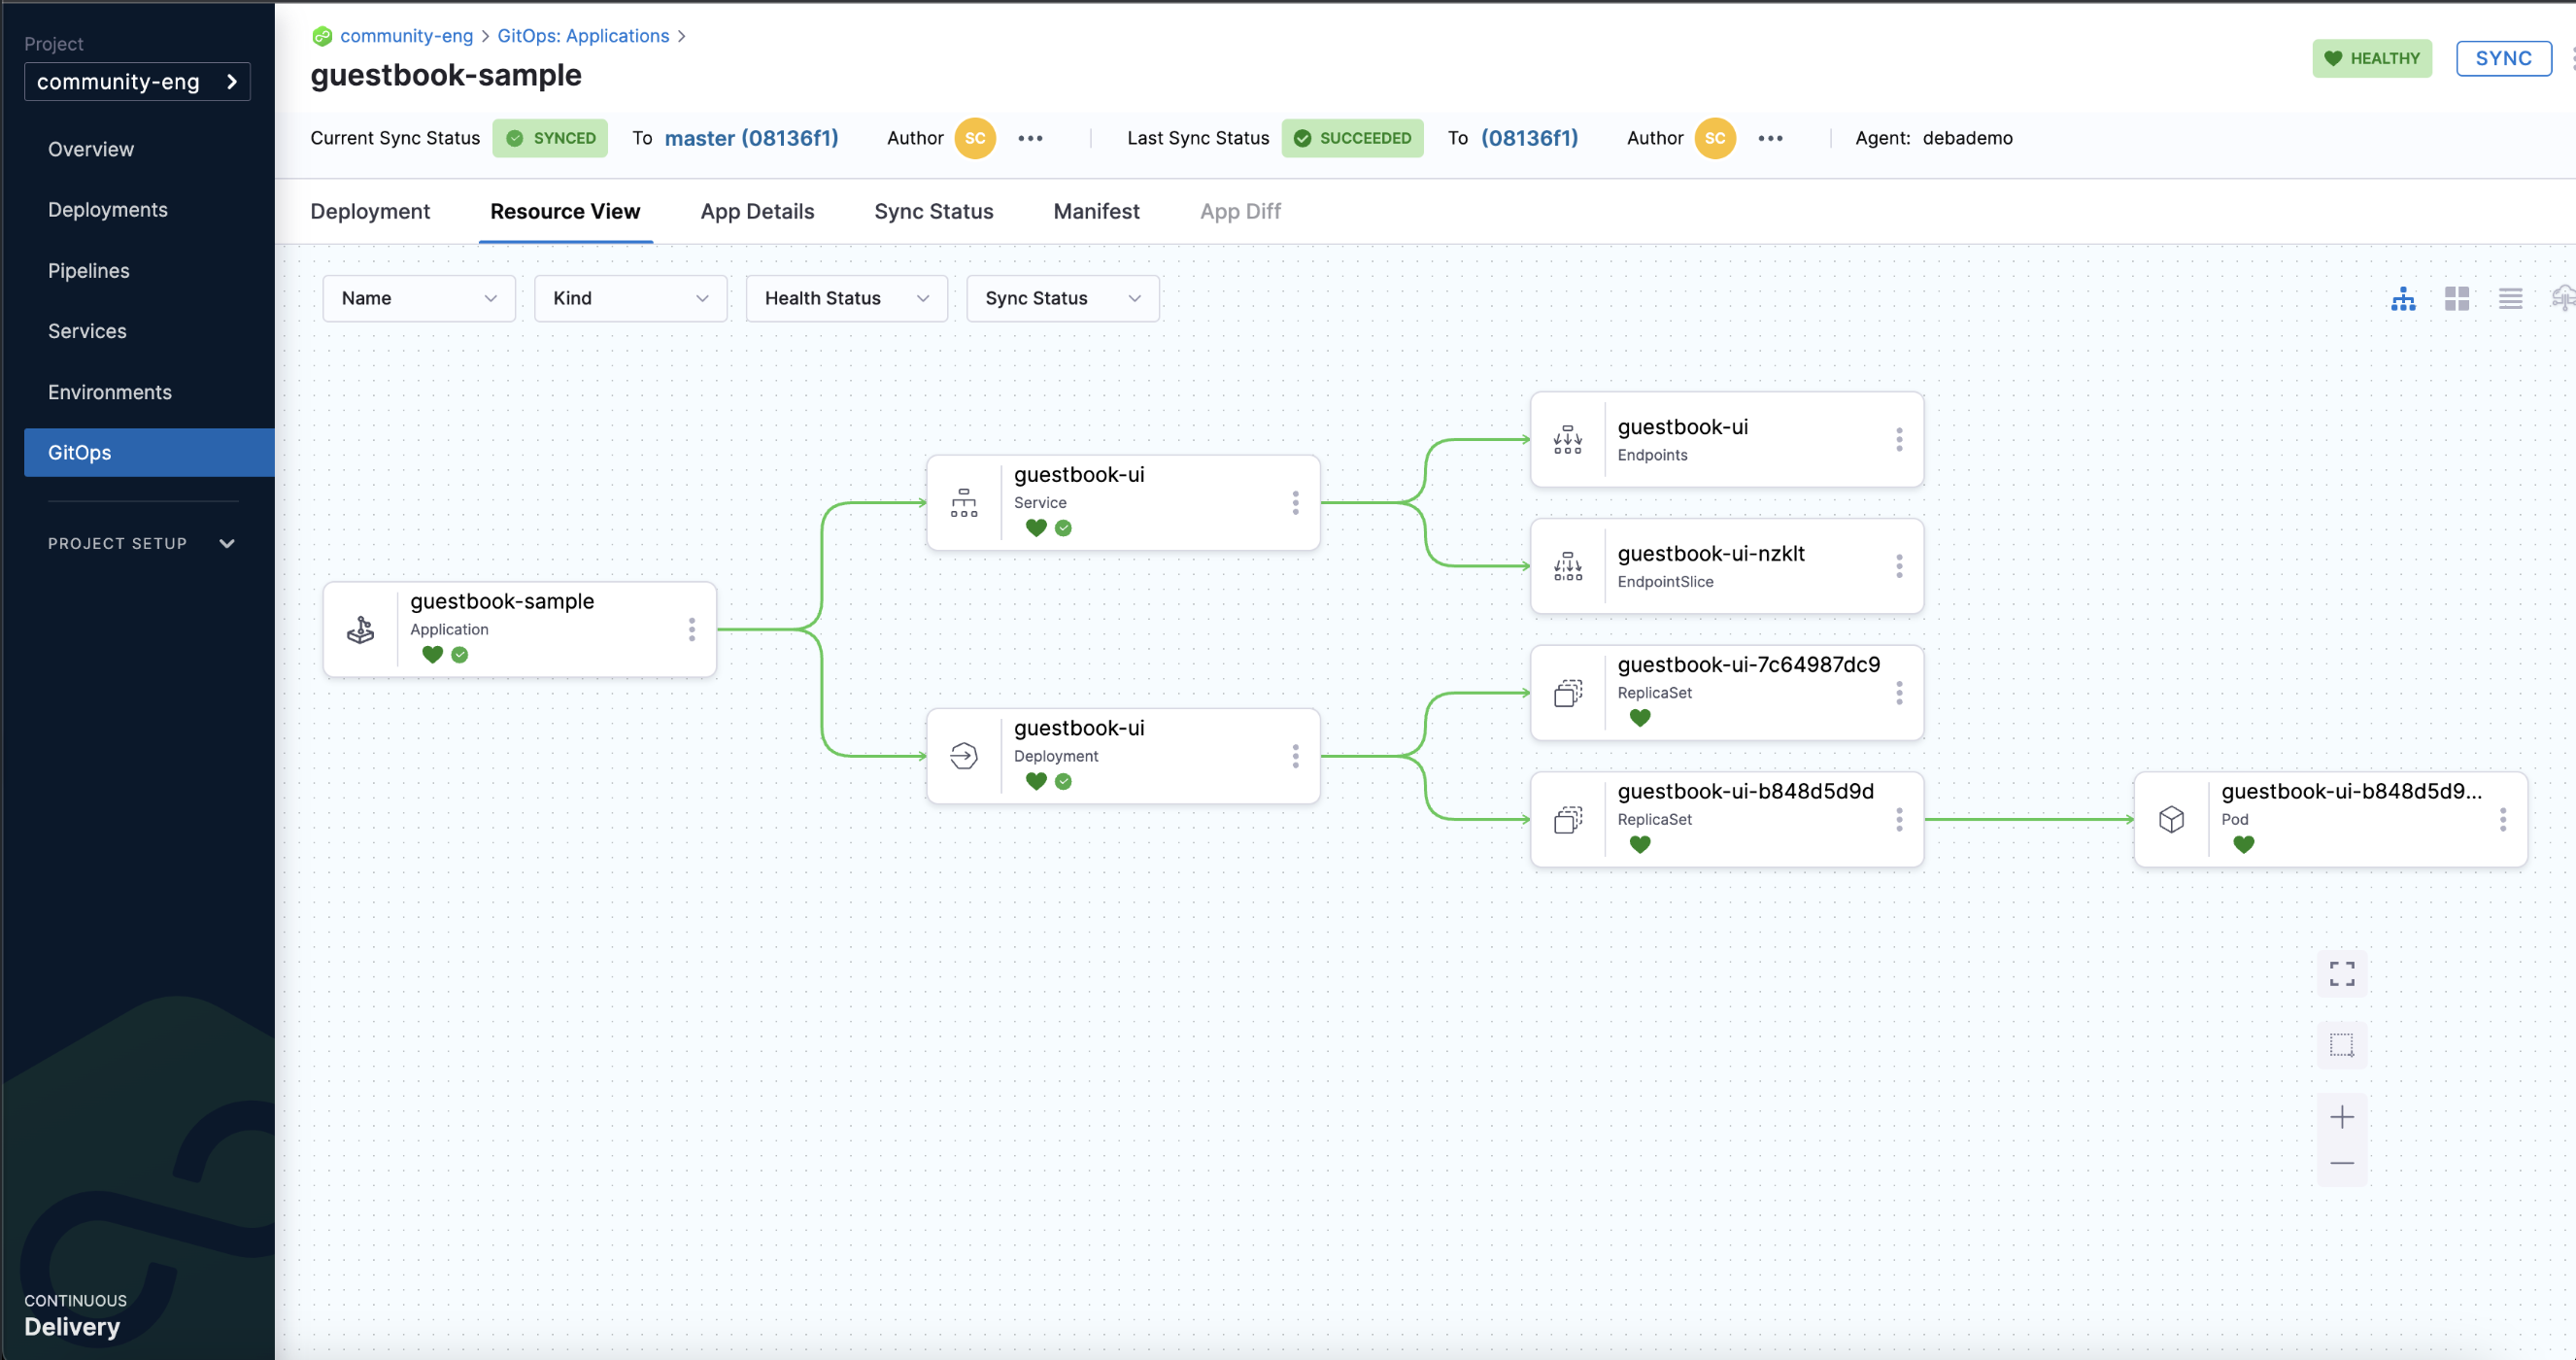Click the SYNC button
2576x1360 pixels.
click(2502, 58)
